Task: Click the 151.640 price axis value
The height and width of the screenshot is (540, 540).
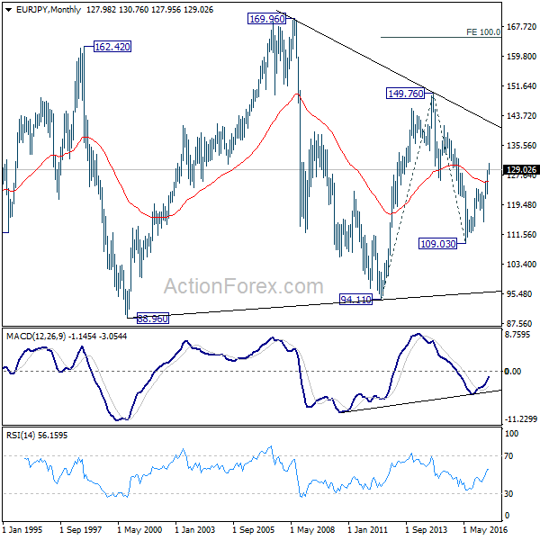Action: click(x=521, y=86)
